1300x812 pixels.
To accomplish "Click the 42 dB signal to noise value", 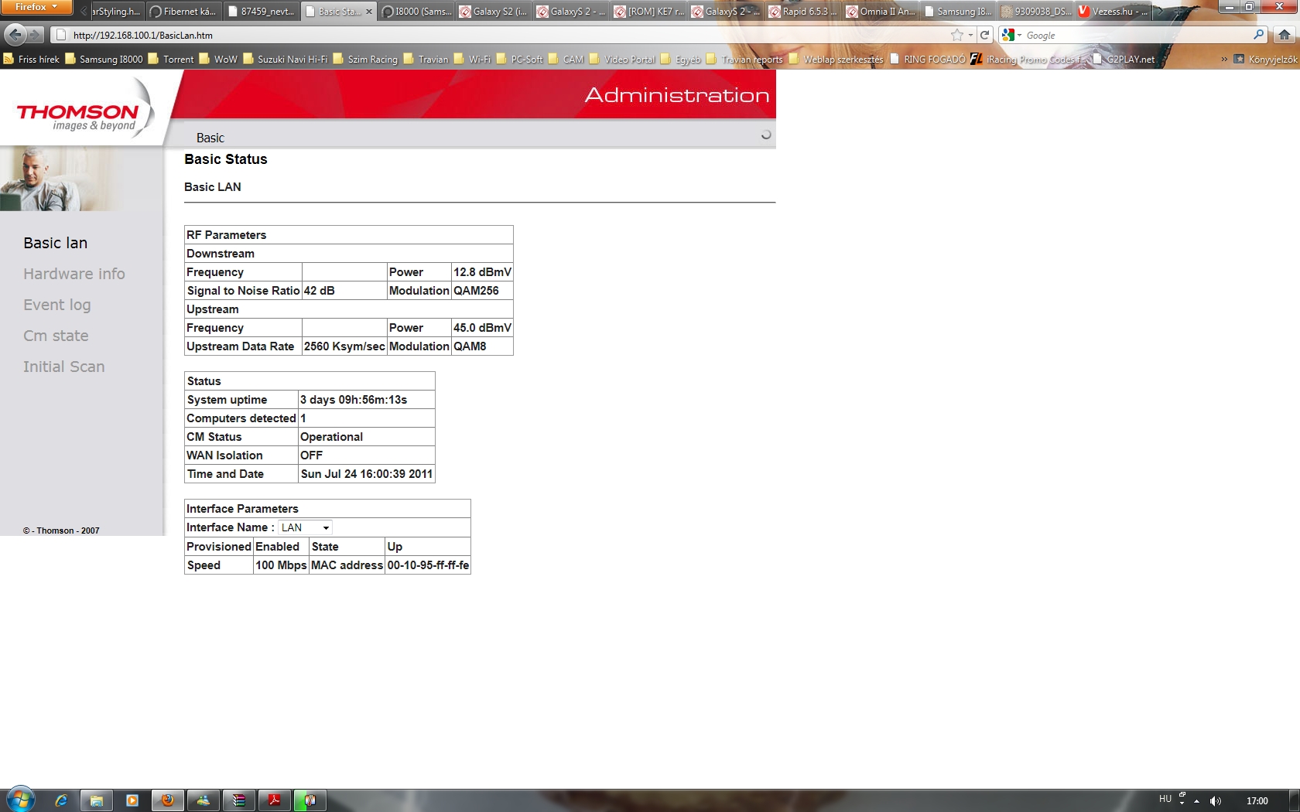I will pos(319,291).
